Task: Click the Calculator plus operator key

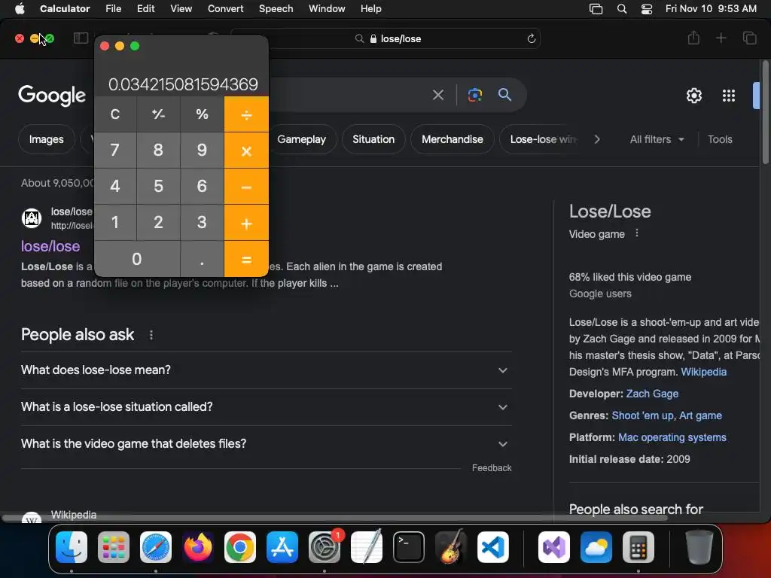Action: 246,223
